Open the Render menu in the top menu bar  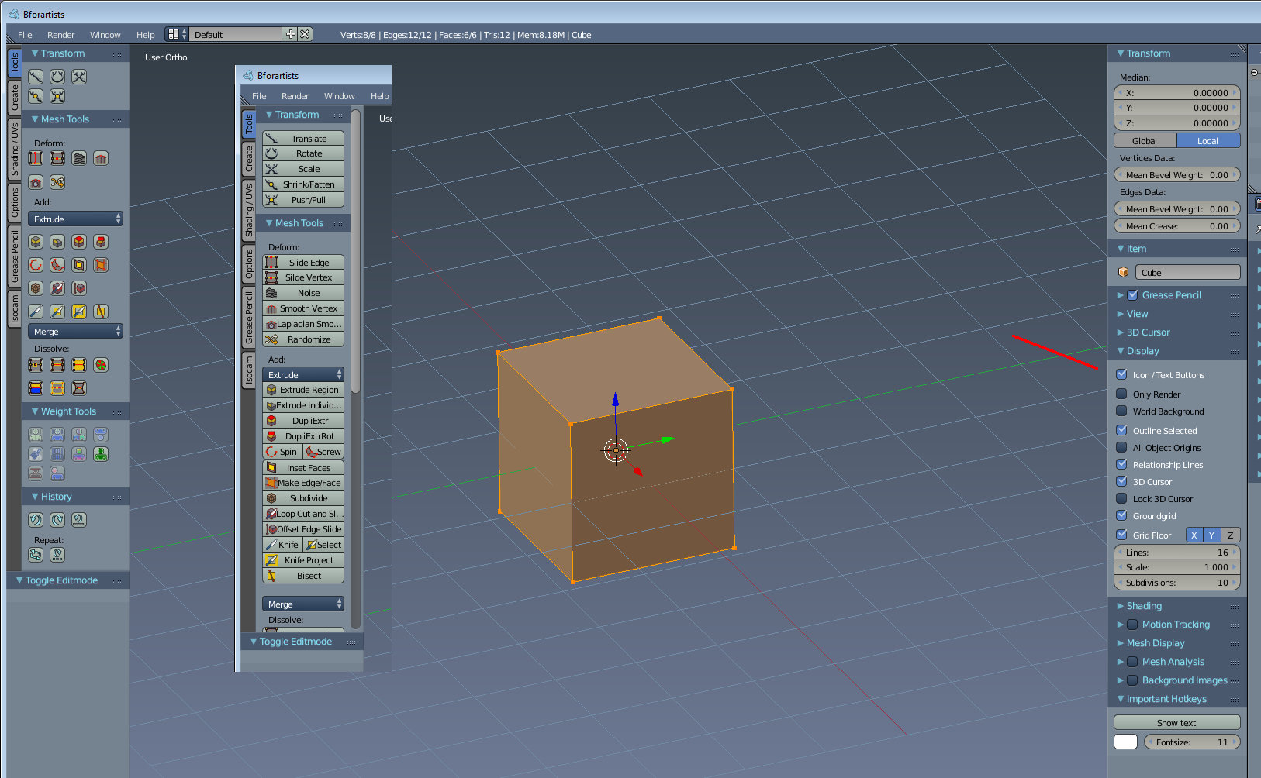click(60, 35)
